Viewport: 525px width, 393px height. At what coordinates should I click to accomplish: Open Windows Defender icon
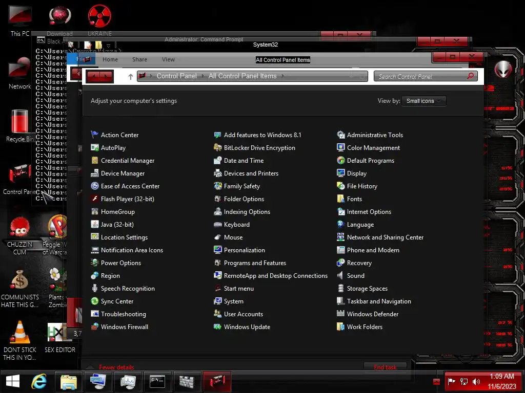(341, 314)
